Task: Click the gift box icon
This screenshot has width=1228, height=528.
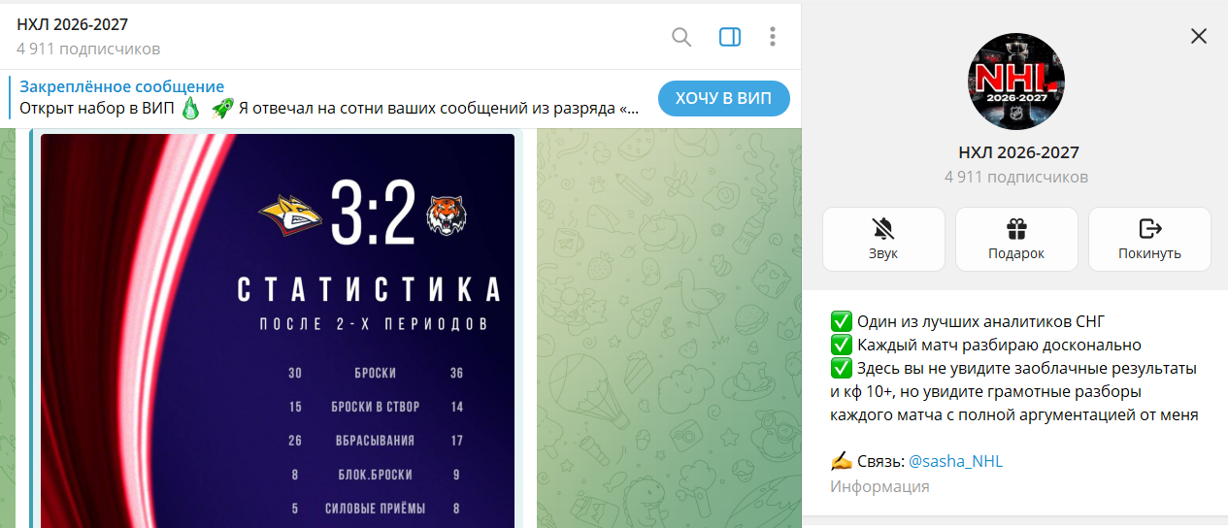Action: 1016,229
